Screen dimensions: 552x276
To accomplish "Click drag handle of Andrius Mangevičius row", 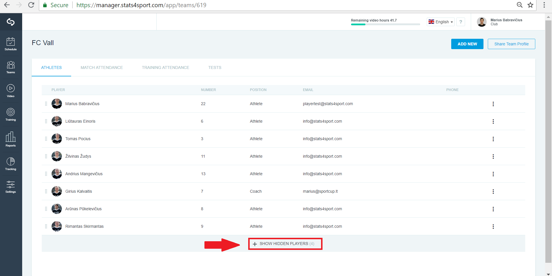I will (46, 174).
